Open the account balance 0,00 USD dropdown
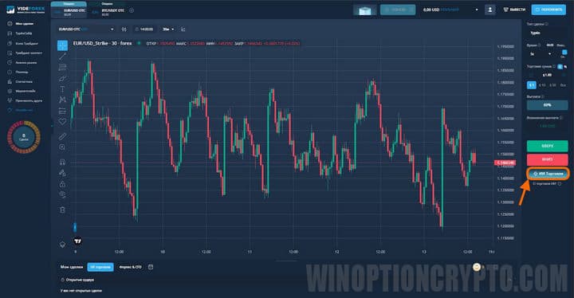 tap(450, 10)
